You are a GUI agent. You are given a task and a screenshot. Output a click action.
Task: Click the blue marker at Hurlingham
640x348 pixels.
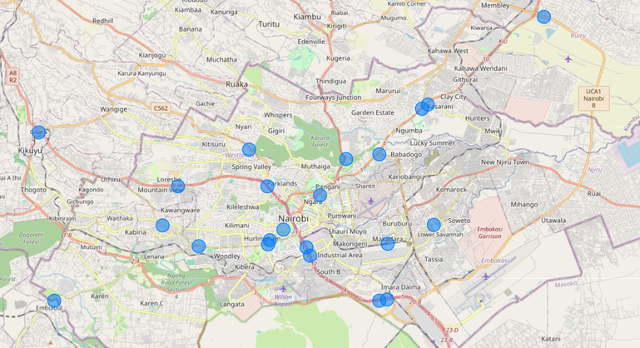(x=268, y=243)
